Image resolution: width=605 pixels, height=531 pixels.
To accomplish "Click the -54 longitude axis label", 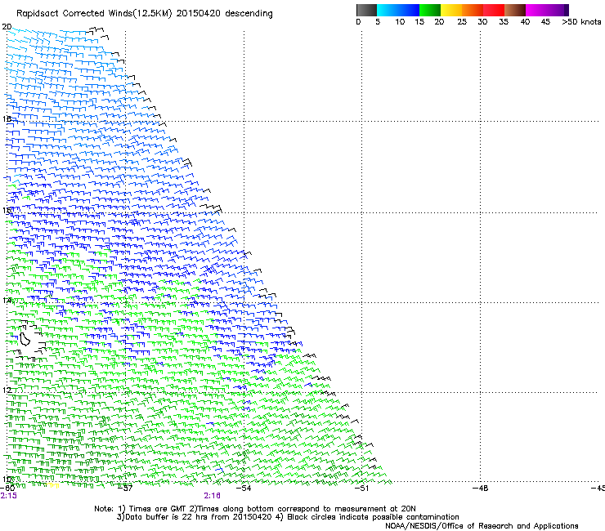I will 244,489.
